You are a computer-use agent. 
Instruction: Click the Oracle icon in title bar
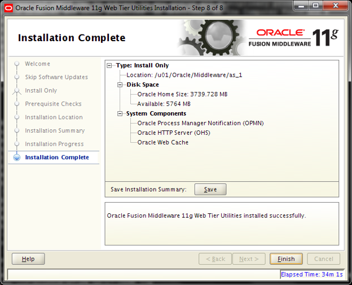point(8,8)
